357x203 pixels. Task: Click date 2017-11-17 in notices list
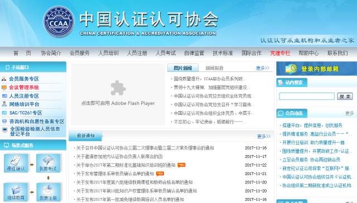tap(255, 156)
